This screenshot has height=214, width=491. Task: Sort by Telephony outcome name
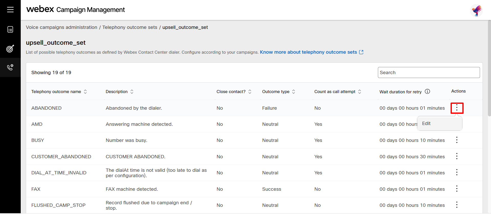pos(85,92)
